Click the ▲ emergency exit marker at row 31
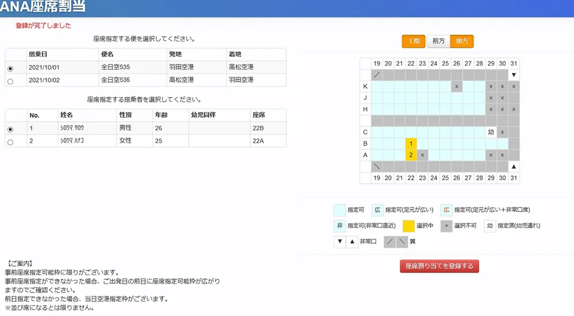Image resolution: width=574 pixels, height=316 pixels. pos(514,167)
